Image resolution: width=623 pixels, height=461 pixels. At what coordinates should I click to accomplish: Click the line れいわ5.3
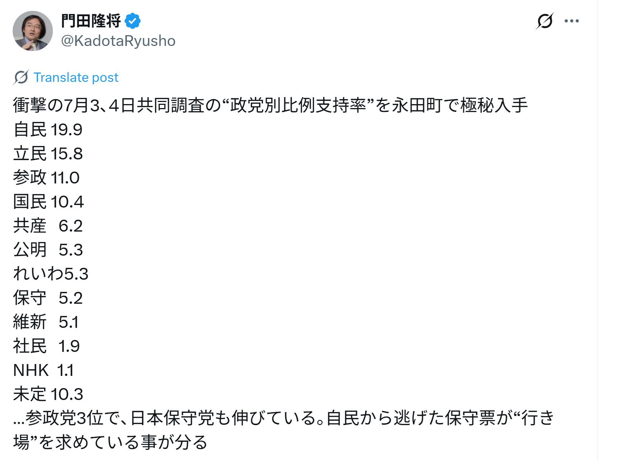tap(51, 274)
